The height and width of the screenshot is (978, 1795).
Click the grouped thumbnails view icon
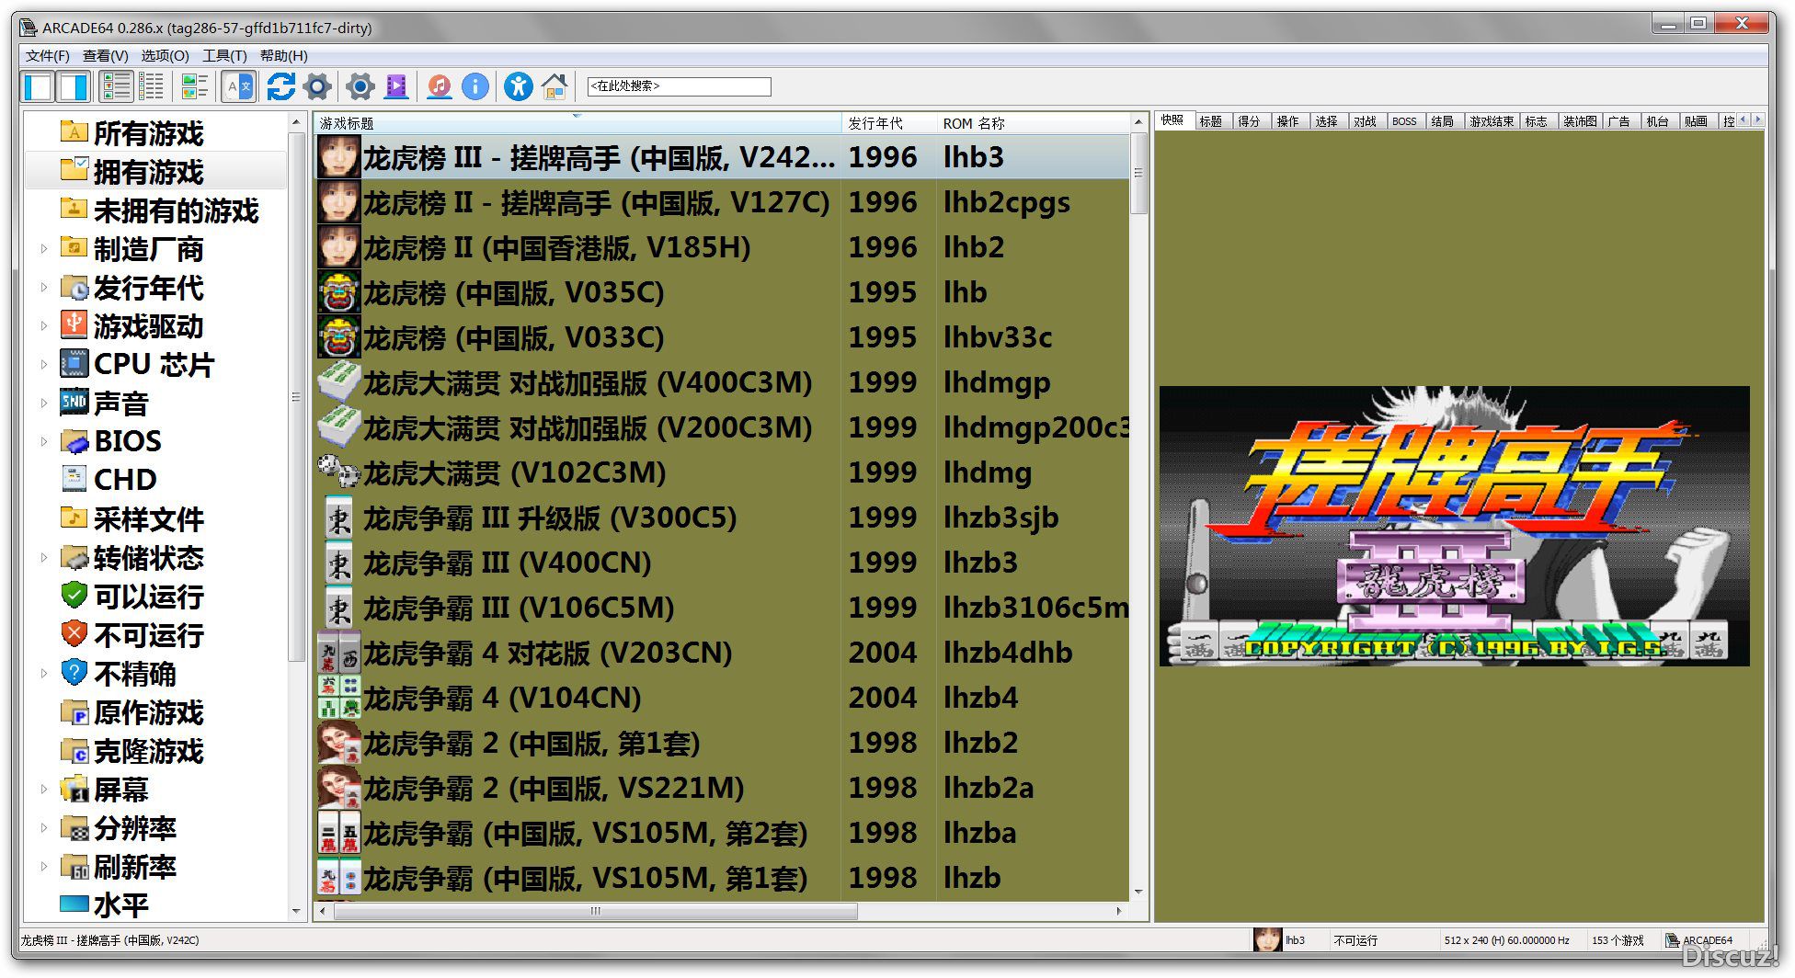(x=194, y=86)
